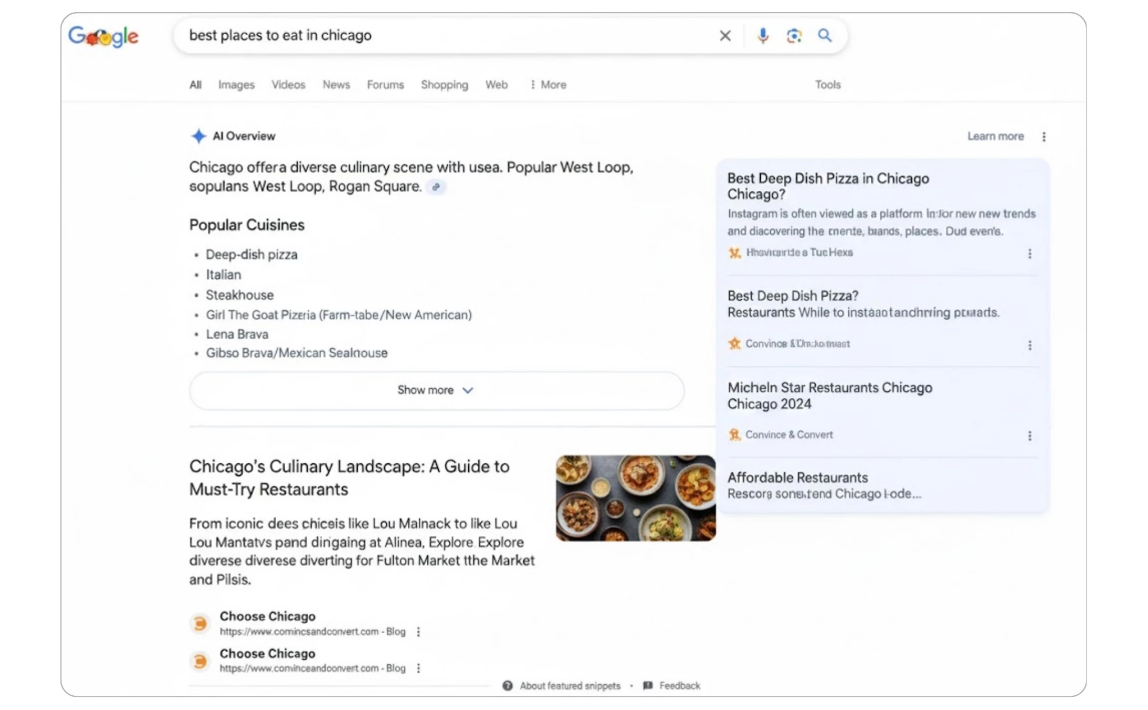Viewport: 1148px width, 710px height.
Task: Click the microphone voice search icon
Action: tap(762, 36)
